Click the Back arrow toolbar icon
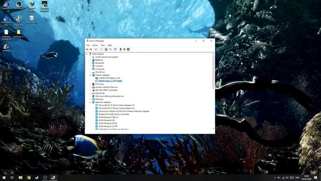 [87, 49]
